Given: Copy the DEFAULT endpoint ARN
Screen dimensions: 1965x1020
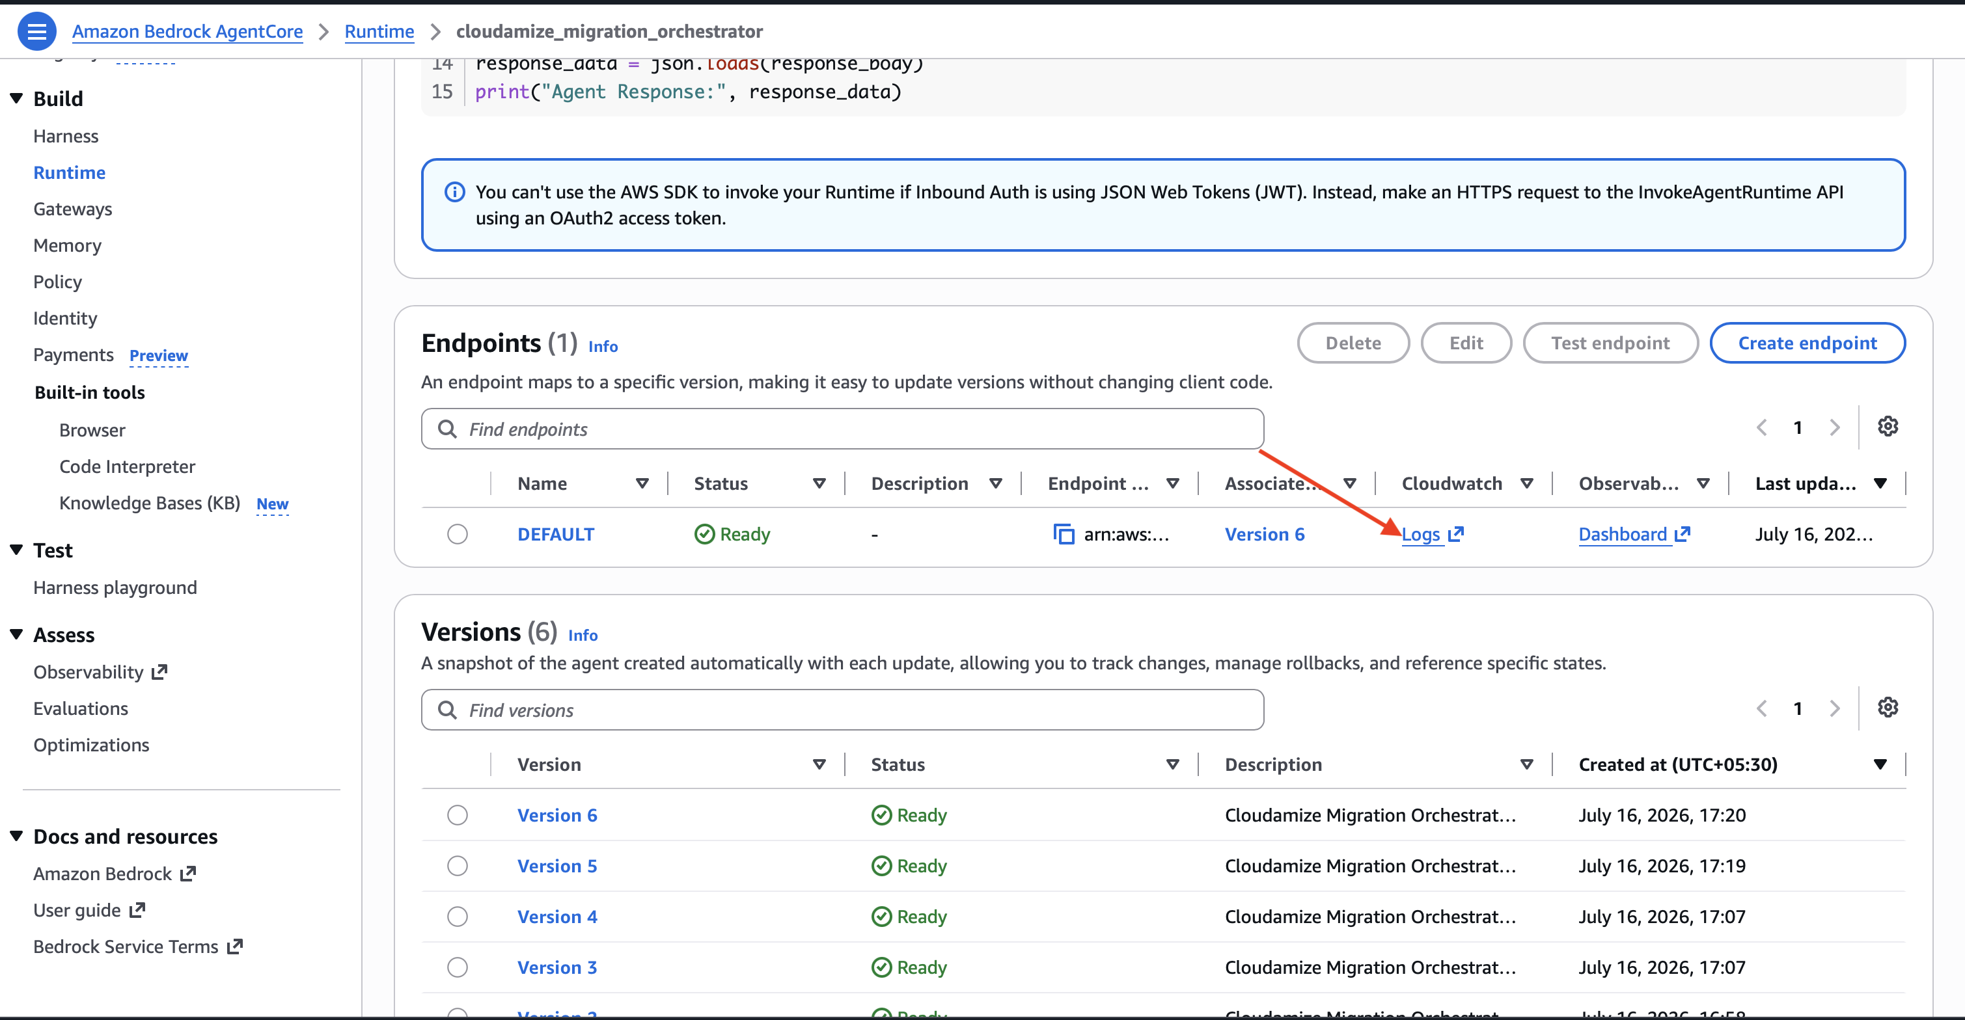Looking at the screenshot, I should pos(1064,535).
